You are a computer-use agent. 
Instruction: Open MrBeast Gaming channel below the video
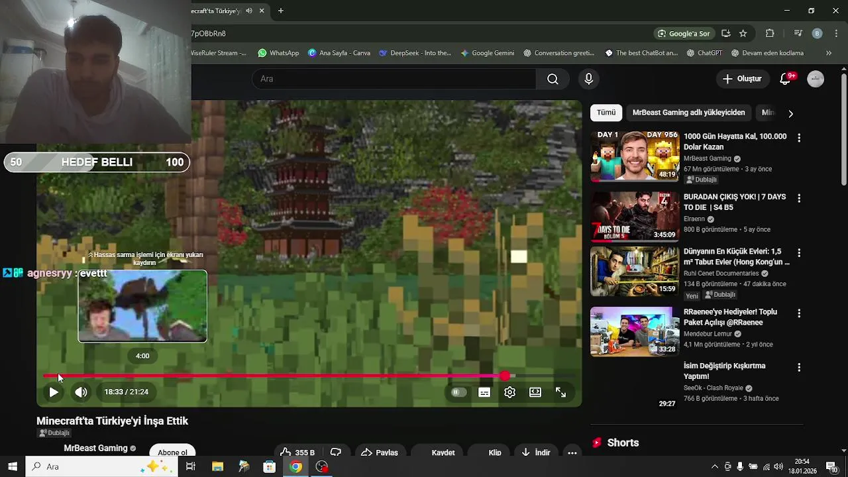pyautogui.click(x=95, y=449)
